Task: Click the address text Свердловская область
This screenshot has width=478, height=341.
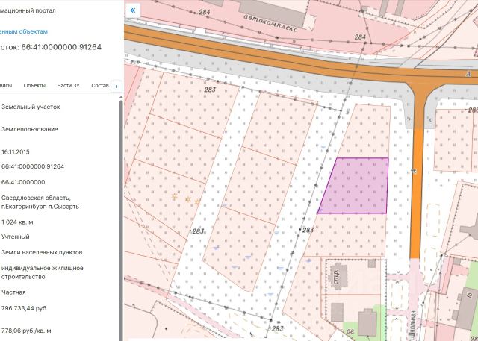Action: [36, 198]
